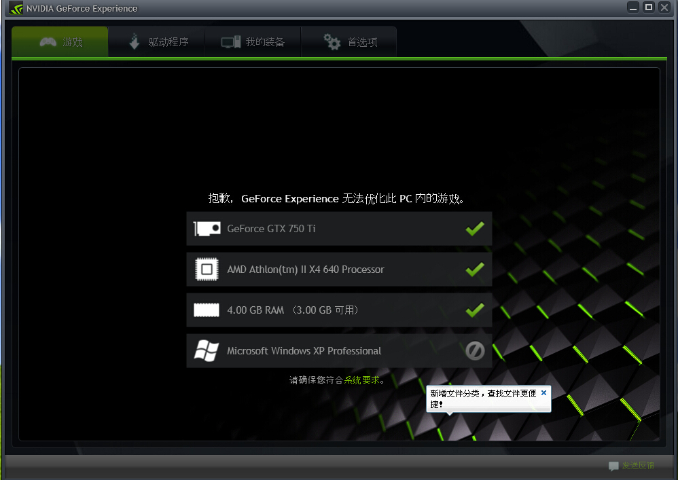Click the RAM module icon beside 4.00 GB RAM
Viewport: 678px width, 480px height.
207,310
